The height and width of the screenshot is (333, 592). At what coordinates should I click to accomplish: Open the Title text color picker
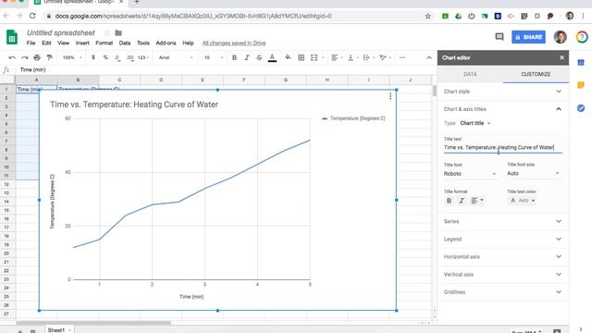tap(523, 201)
